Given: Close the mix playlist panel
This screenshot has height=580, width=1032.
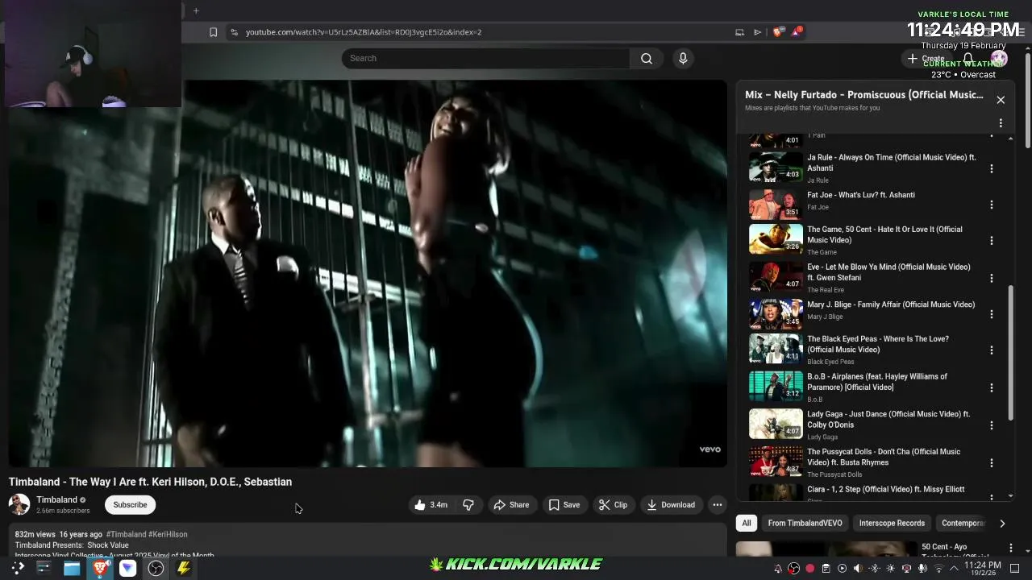Looking at the screenshot, I should point(1001,100).
